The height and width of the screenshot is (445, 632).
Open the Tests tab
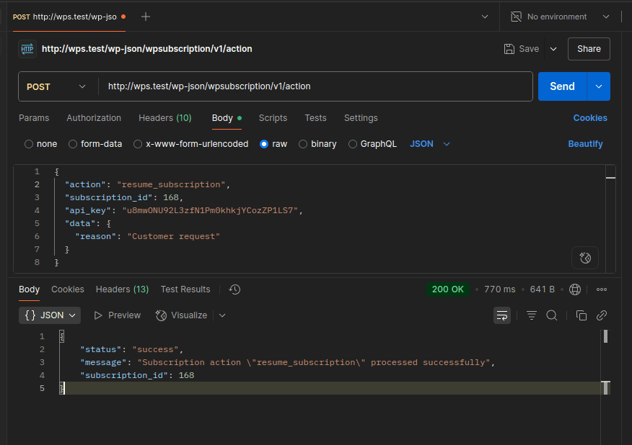coord(315,118)
